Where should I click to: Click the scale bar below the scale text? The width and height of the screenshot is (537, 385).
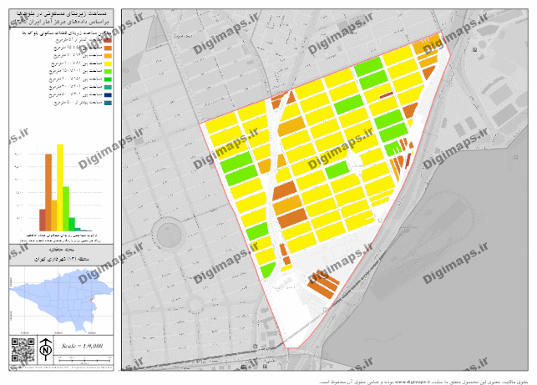pyautogui.click(x=82, y=356)
